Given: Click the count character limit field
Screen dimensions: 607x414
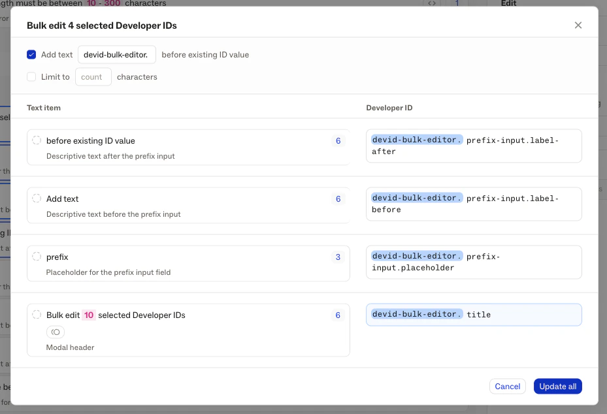Looking at the screenshot, I should [93, 76].
